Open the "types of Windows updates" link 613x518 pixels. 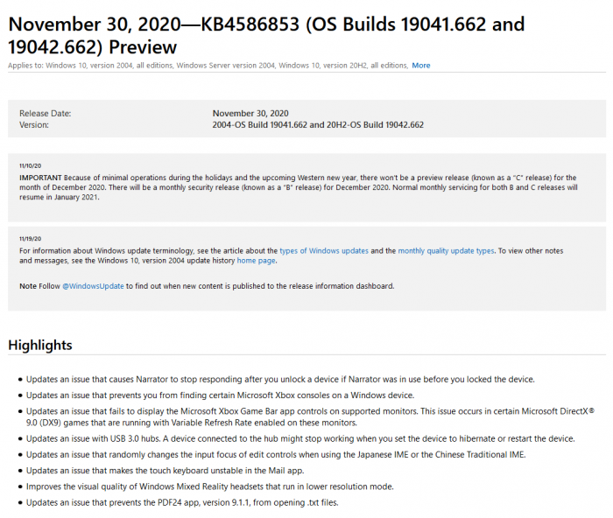(x=323, y=251)
